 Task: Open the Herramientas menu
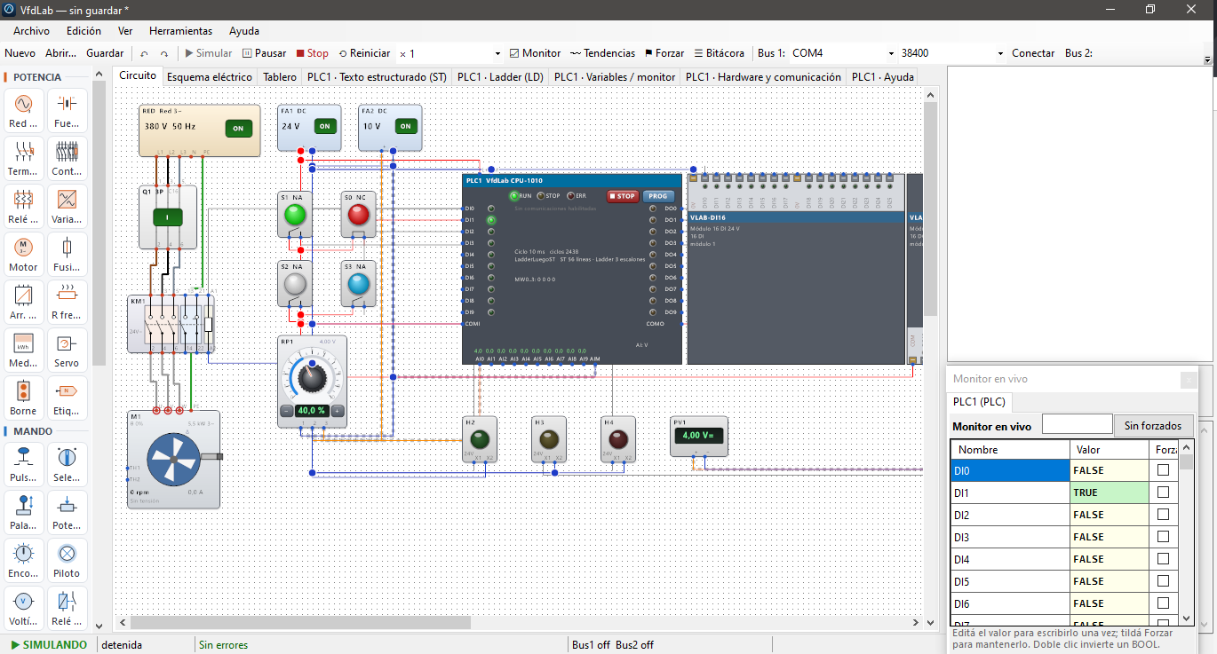pos(180,30)
